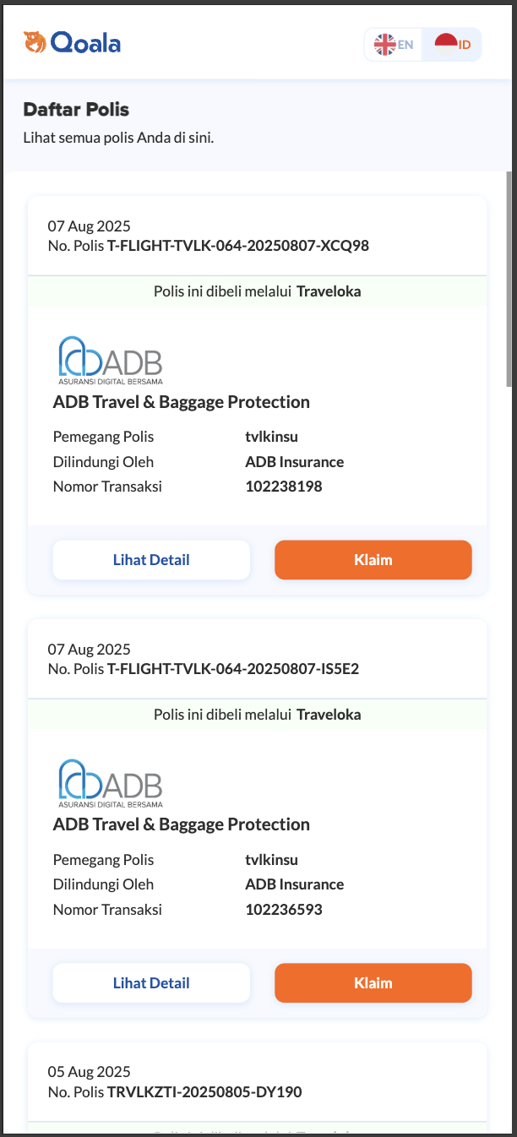
Task: Switch the language to ID
Action: coord(452,45)
